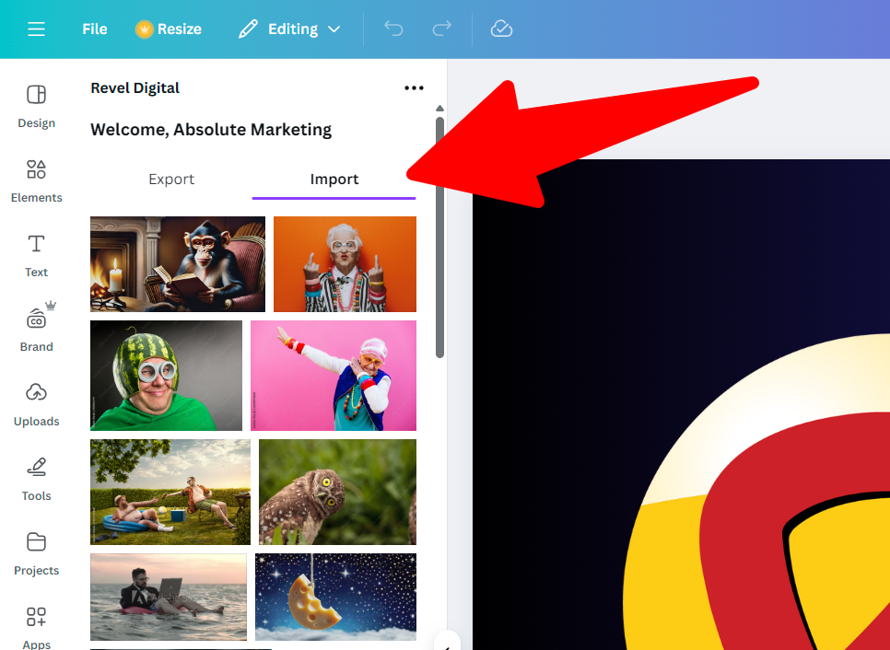Screen dimensions: 890x650
Task: Open the File menu
Action: tap(94, 29)
